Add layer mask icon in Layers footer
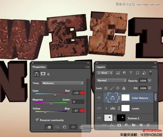Image resolution: width=163 pixels, height=137 pixels. pos(119,125)
